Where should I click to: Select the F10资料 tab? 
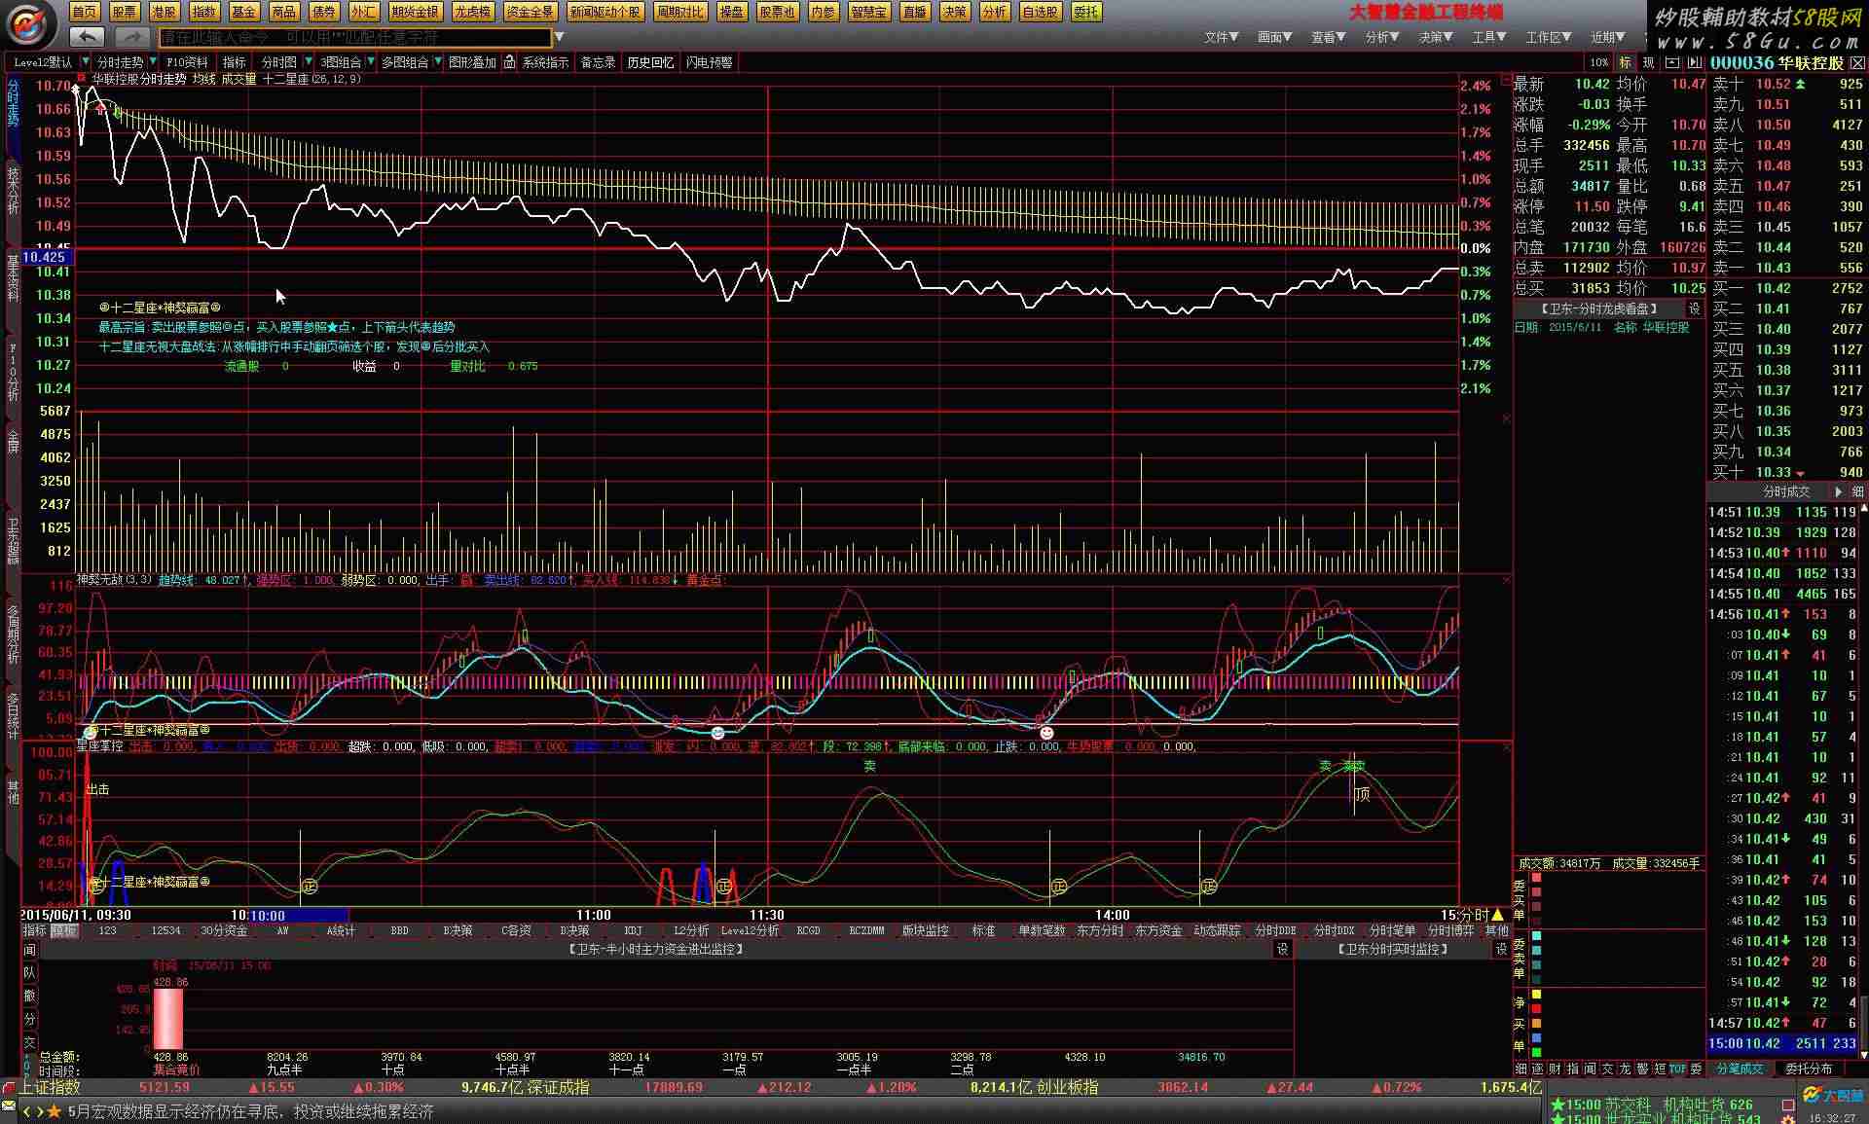(x=187, y=62)
